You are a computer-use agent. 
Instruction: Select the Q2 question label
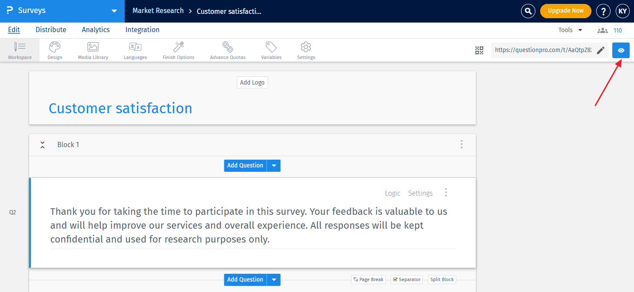(13, 212)
